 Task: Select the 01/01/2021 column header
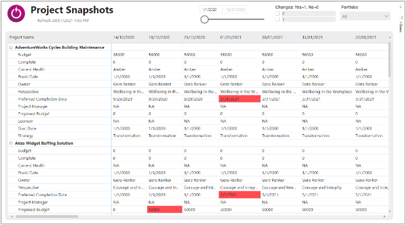[x=231, y=38]
